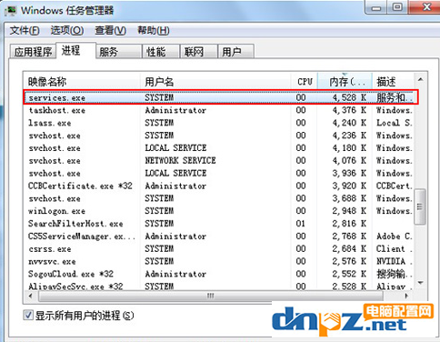The width and height of the screenshot is (440, 342).
Task: Sort by CPU column header
Action: [x=305, y=82]
